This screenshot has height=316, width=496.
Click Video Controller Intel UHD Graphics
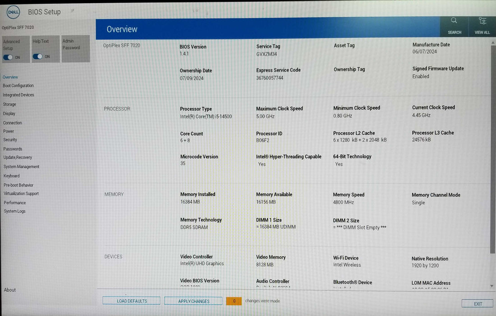[x=202, y=264]
